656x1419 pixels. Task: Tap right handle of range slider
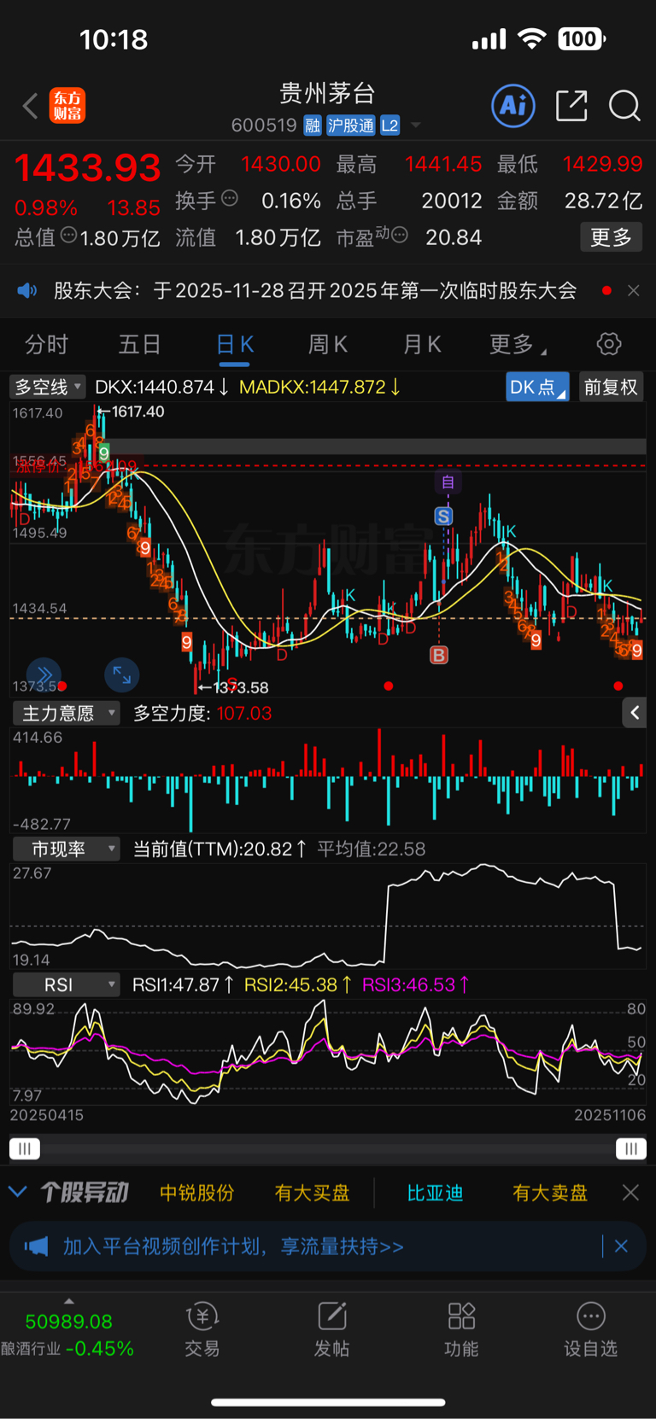(x=631, y=1149)
